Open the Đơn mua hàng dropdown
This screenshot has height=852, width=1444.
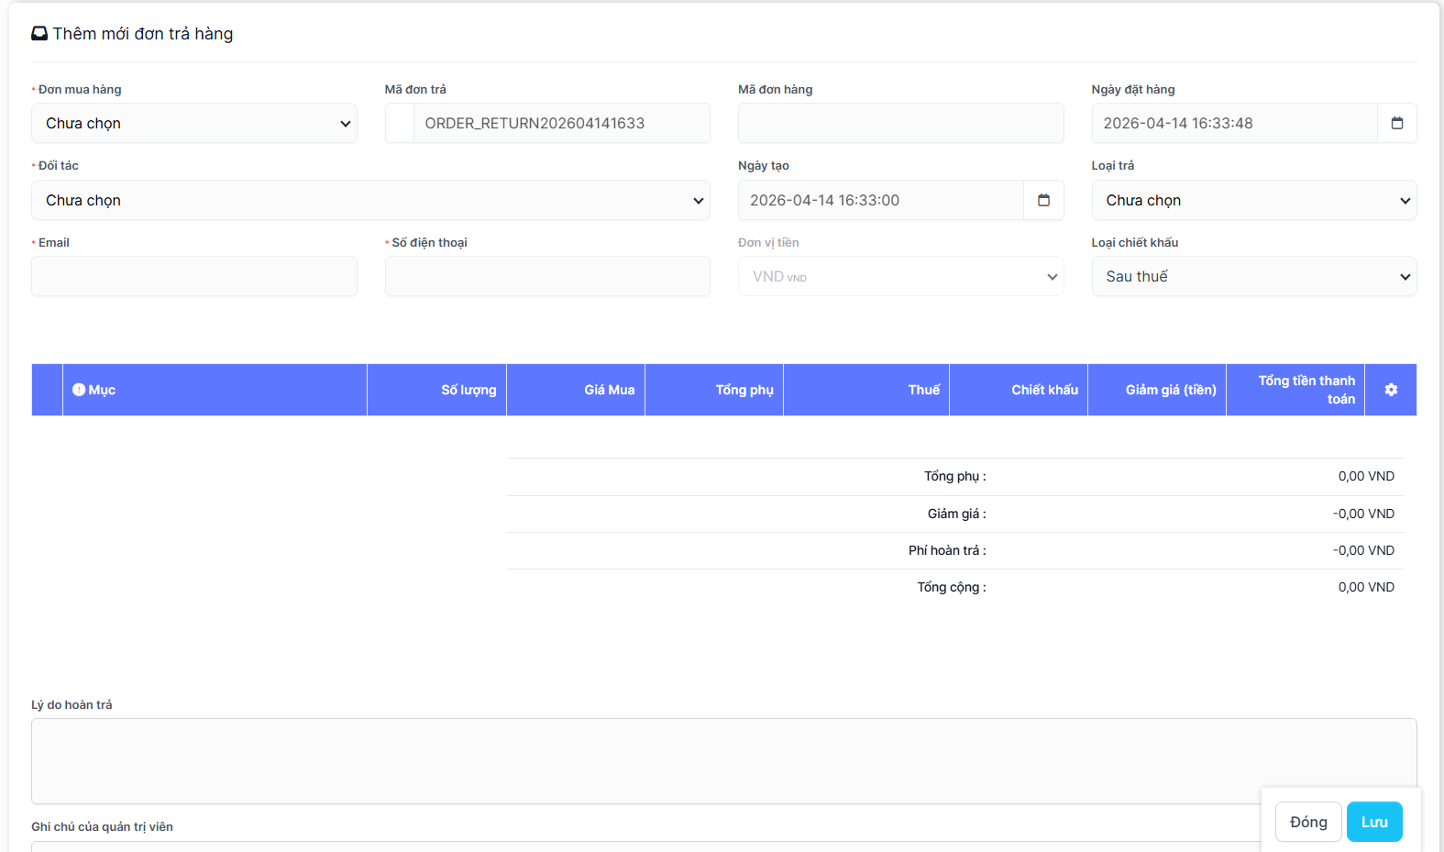193,123
